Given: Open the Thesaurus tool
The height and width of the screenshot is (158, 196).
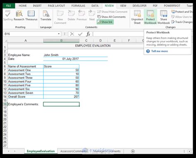Looking at the screenshot, I should [31, 15].
